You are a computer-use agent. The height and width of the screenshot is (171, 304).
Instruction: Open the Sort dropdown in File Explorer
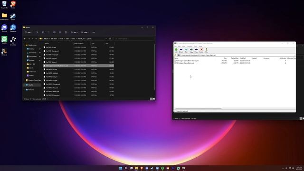(74, 32)
